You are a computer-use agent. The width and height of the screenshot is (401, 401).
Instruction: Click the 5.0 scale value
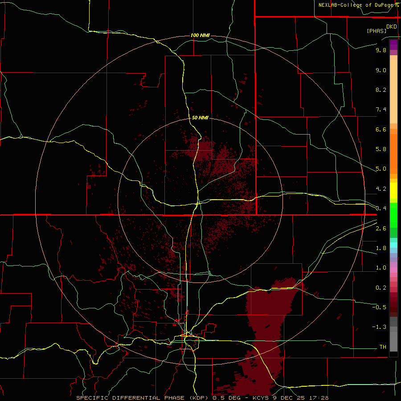(381, 169)
